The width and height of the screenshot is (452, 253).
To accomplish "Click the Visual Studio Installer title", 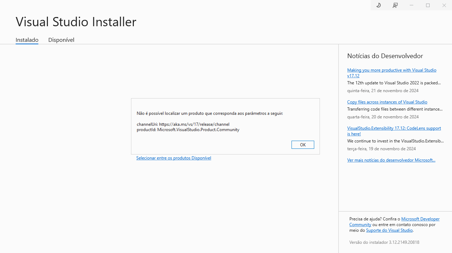I will 76,22.
